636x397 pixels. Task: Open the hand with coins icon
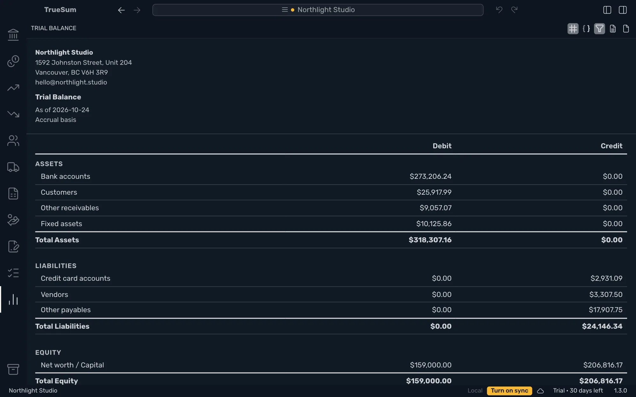pos(13,220)
